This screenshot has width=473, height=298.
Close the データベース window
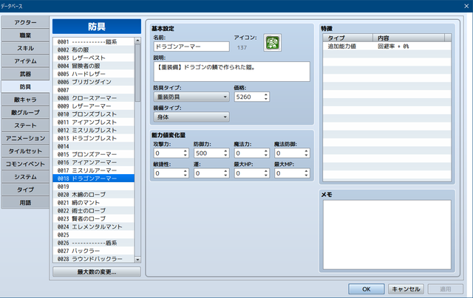[466, 6]
